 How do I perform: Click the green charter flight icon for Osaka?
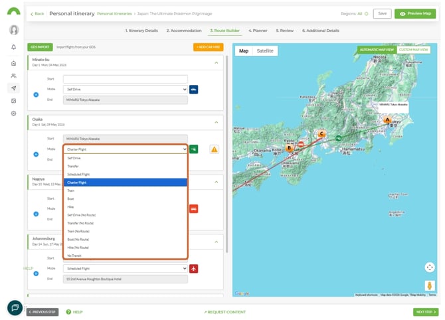point(193,149)
